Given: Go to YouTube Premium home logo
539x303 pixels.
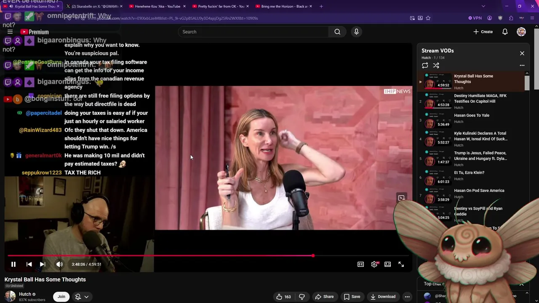Looking at the screenshot, I should [35, 32].
